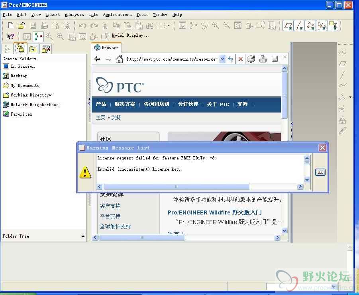
Task: Toggle datum planes display
Action: [x=288, y=26]
